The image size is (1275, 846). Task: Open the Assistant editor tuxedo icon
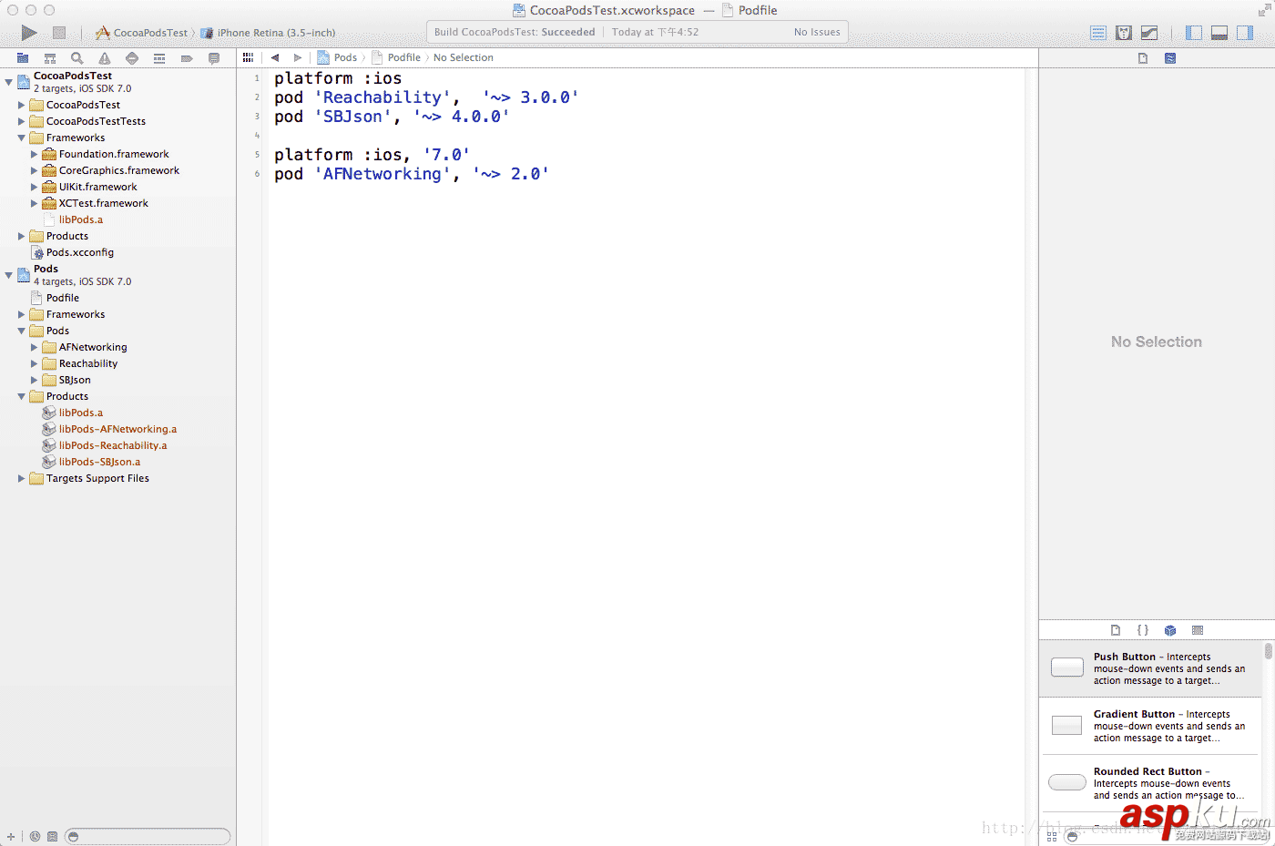[1123, 32]
